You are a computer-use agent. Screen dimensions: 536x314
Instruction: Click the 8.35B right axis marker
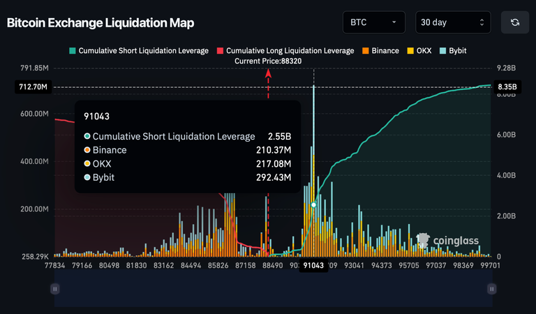(507, 87)
